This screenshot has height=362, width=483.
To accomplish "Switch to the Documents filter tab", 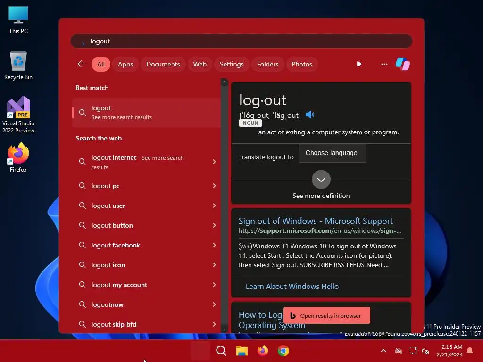I will (163, 64).
